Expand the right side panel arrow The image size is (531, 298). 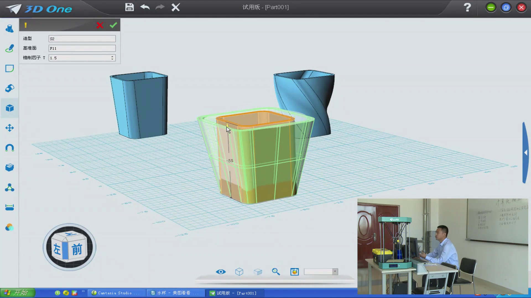click(526, 153)
